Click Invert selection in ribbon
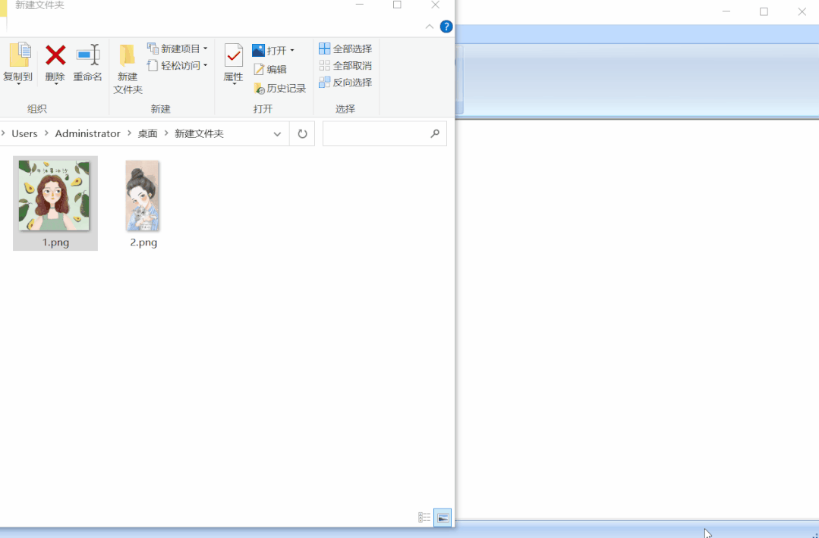This screenshot has height=538, width=819. [x=345, y=83]
